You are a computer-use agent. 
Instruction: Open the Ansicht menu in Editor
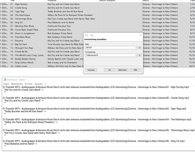click(38, 84)
